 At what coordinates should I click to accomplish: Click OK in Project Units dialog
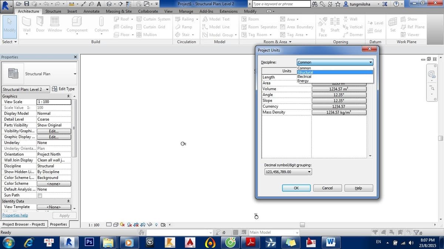[x=296, y=188]
